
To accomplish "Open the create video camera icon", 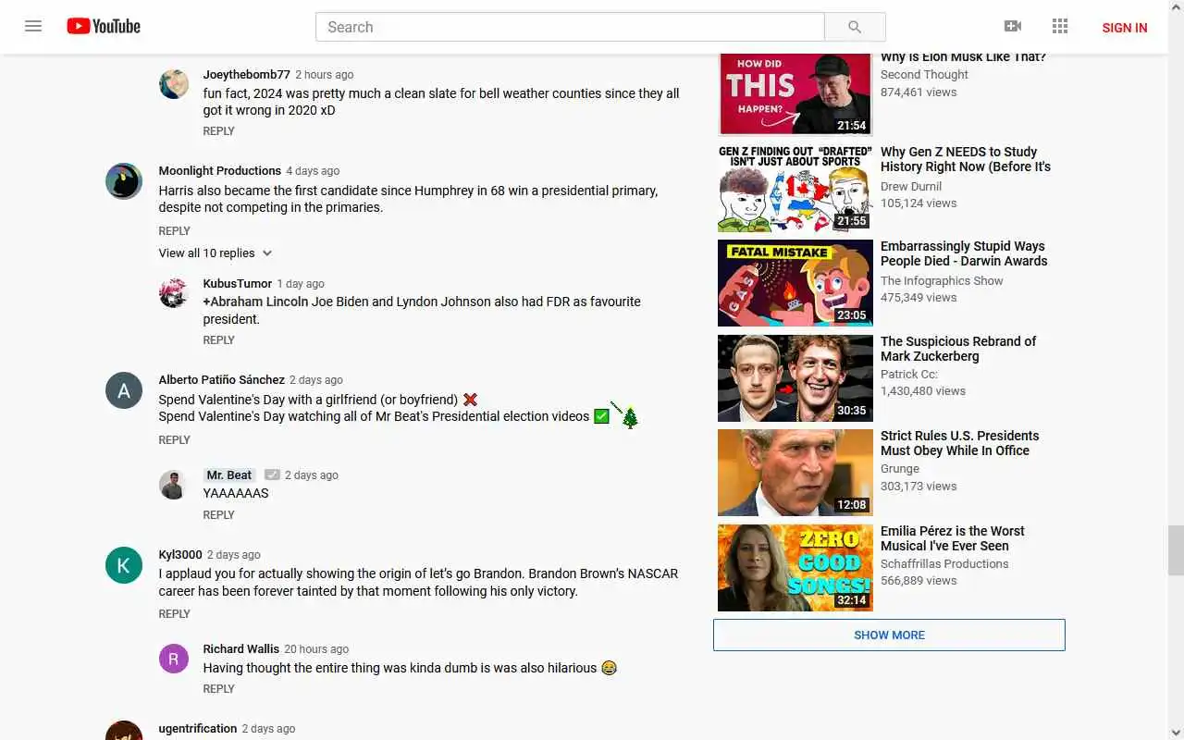I will 1013,27.
